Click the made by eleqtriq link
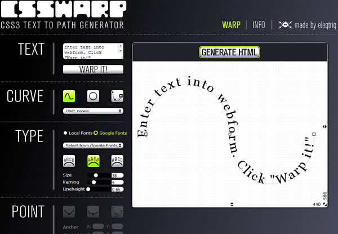Image resolution: width=338 pixels, height=234 pixels. [x=315, y=25]
